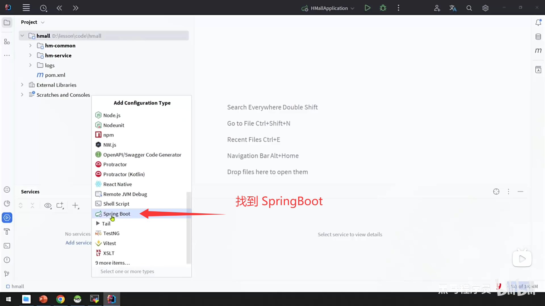The width and height of the screenshot is (545, 306).
Task: Click the 9 more items entry
Action: point(112,263)
